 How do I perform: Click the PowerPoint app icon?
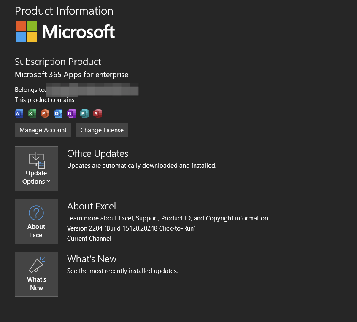45,113
